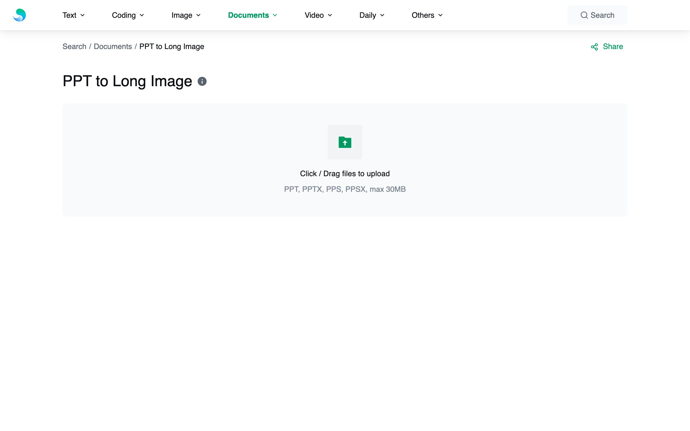
Task: Click the 'PPT to Long Image' breadcrumb text
Action: (x=172, y=46)
